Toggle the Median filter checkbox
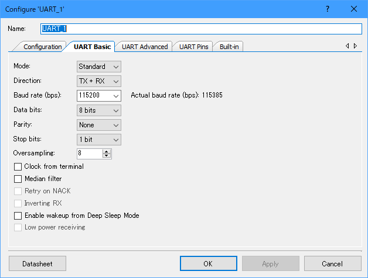This screenshot has width=368, height=278. click(18, 179)
